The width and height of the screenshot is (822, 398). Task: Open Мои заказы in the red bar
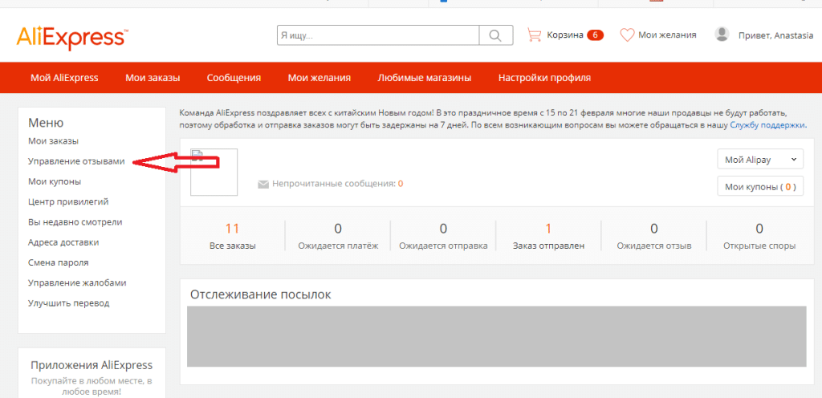point(153,78)
